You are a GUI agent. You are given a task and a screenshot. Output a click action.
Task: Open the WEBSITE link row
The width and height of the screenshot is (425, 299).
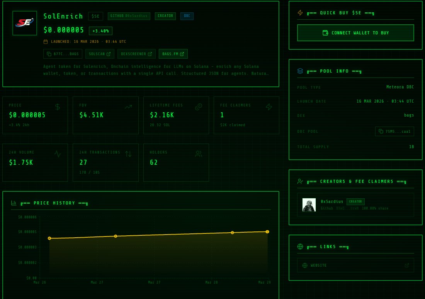click(x=355, y=265)
